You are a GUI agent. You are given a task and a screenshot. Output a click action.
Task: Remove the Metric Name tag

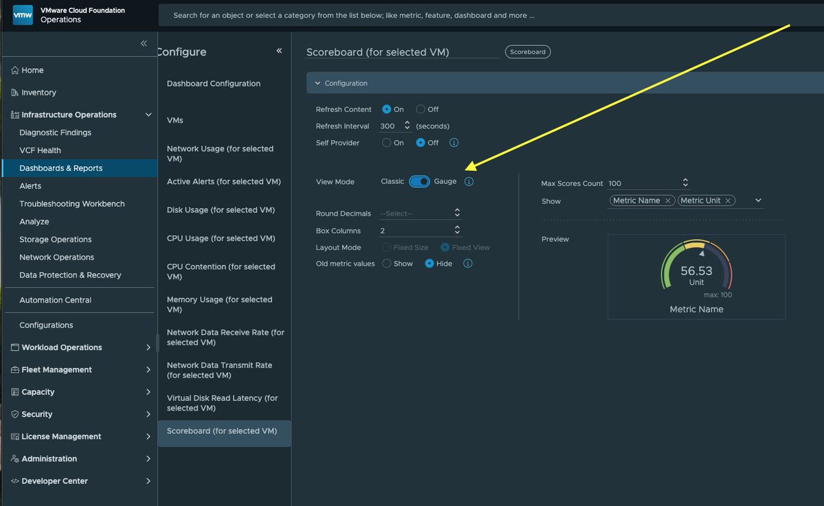click(x=667, y=200)
